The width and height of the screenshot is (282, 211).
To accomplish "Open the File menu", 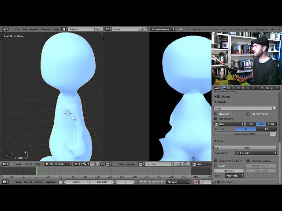I will click(x=18, y=29).
